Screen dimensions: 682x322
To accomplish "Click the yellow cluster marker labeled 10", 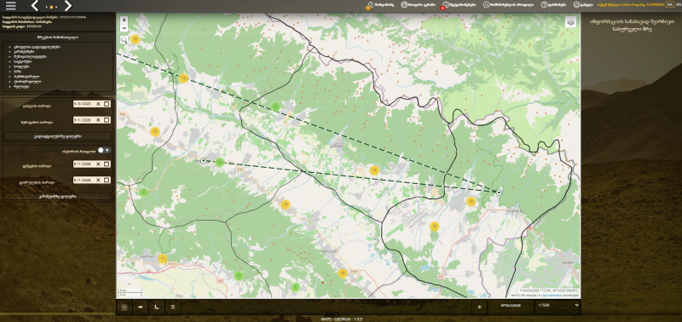I will 343,273.
